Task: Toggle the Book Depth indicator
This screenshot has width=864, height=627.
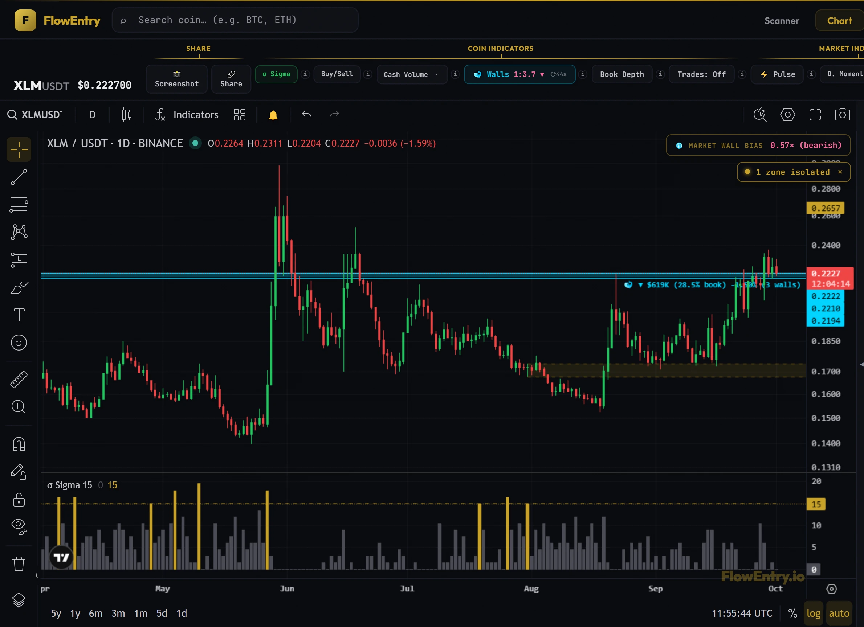Action: 622,74
